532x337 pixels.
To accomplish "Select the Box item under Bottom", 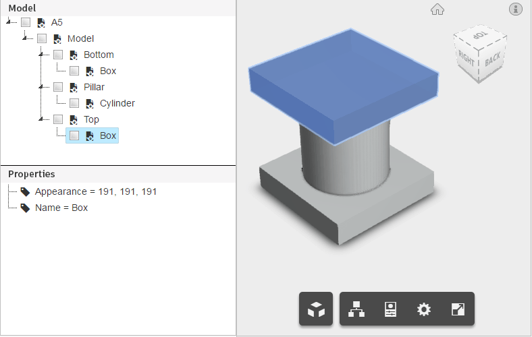I will point(108,71).
